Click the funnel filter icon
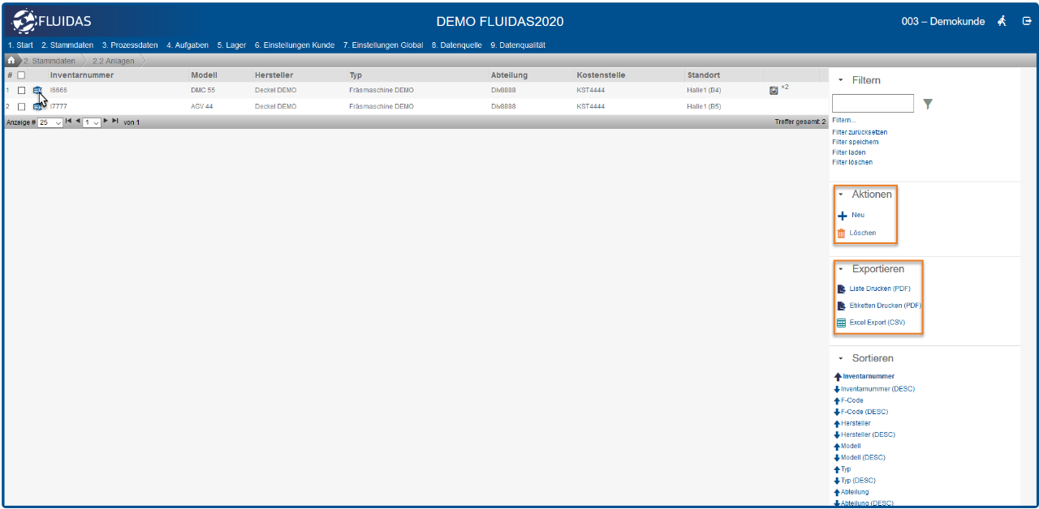 click(928, 104)
